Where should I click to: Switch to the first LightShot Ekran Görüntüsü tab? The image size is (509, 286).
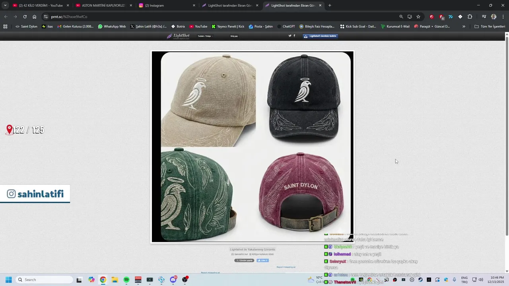point(229,6)
